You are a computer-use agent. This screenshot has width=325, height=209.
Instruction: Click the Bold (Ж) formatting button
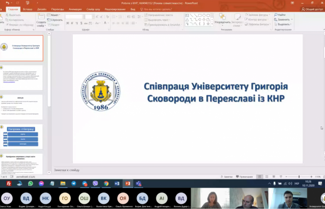68,23
